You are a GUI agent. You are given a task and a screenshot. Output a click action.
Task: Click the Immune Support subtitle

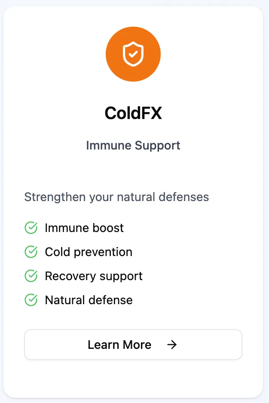point(133,146)
